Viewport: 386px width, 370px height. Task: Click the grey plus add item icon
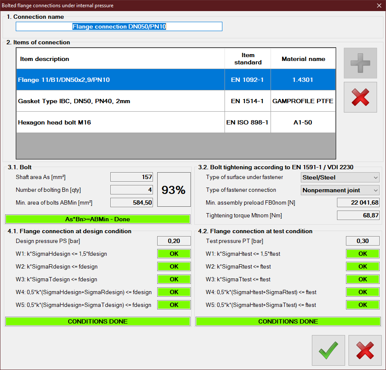(360, 63)
